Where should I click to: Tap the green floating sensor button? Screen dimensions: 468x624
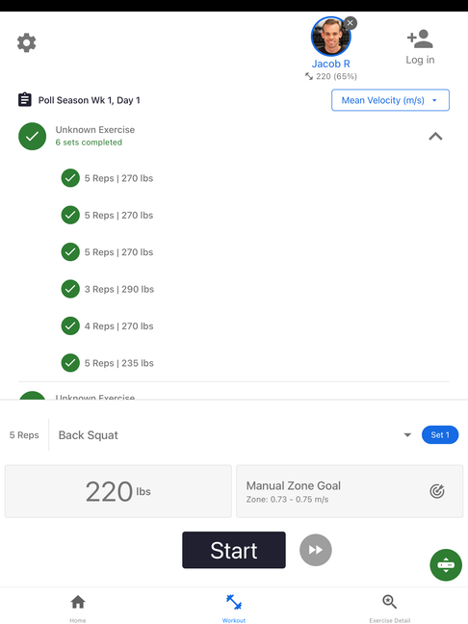(446, 564)
